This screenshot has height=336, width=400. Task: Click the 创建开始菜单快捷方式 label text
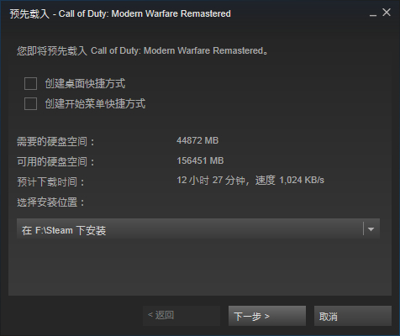coord(95,104)
